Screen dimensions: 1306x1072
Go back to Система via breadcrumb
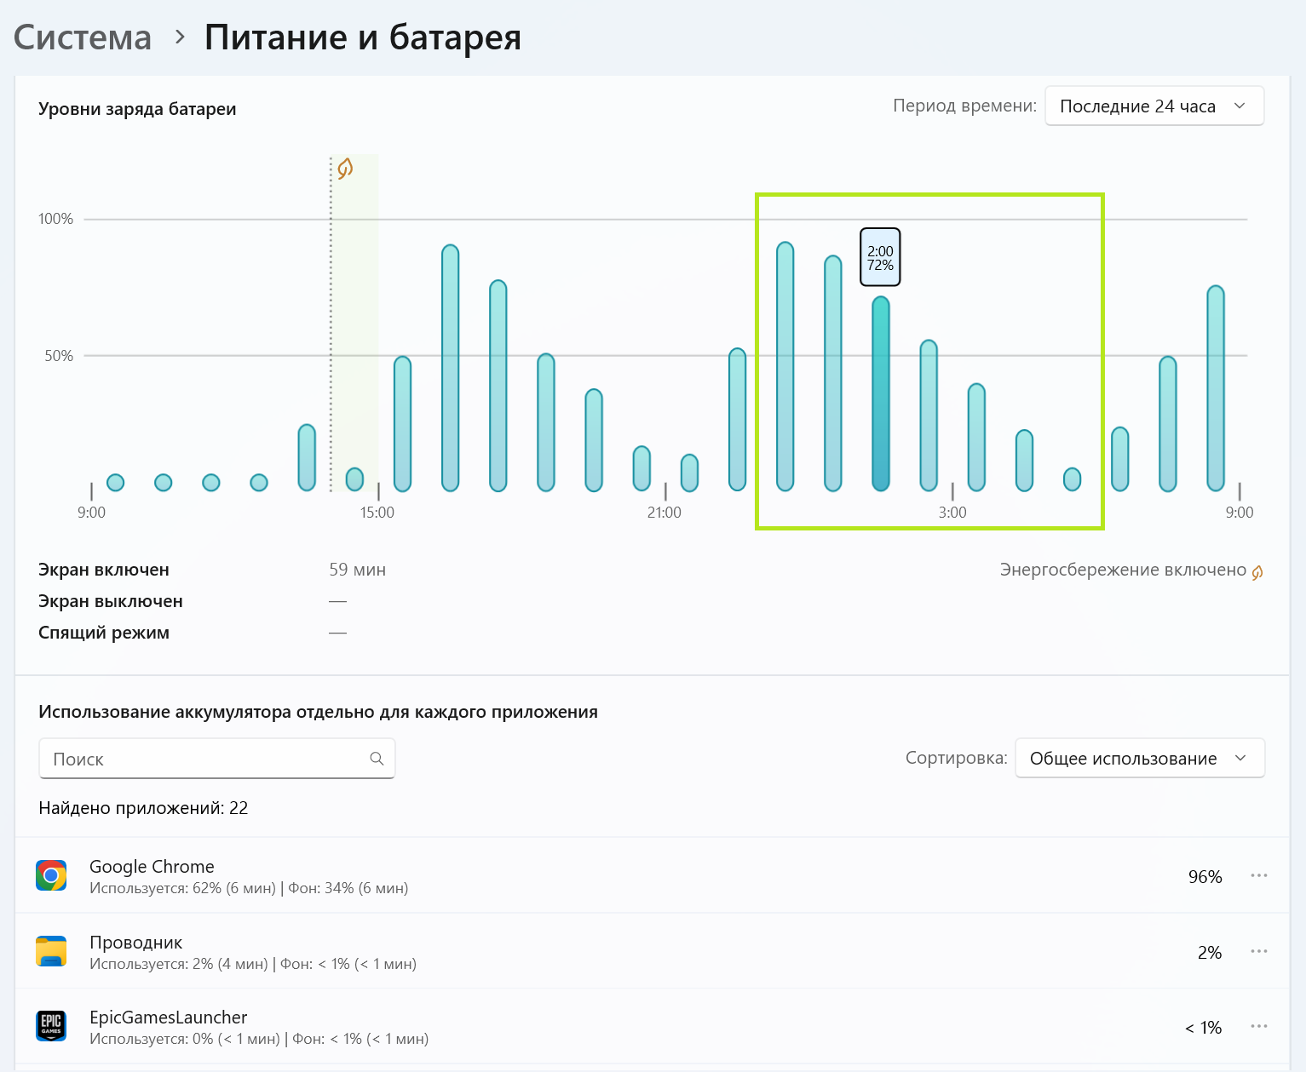pos(83,37)
